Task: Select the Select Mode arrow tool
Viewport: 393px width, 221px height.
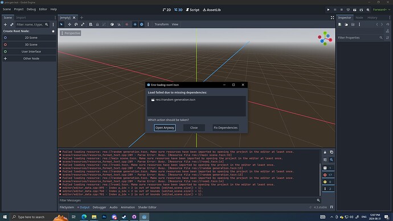Action: [x=62, y=24]
